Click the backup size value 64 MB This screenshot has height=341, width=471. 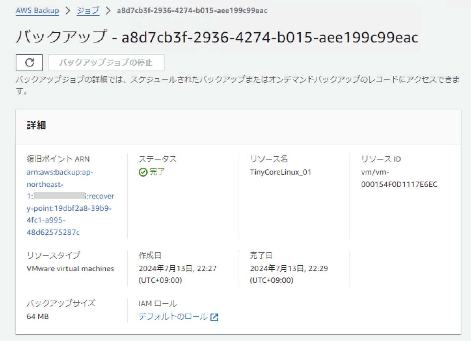click(38, 316)
